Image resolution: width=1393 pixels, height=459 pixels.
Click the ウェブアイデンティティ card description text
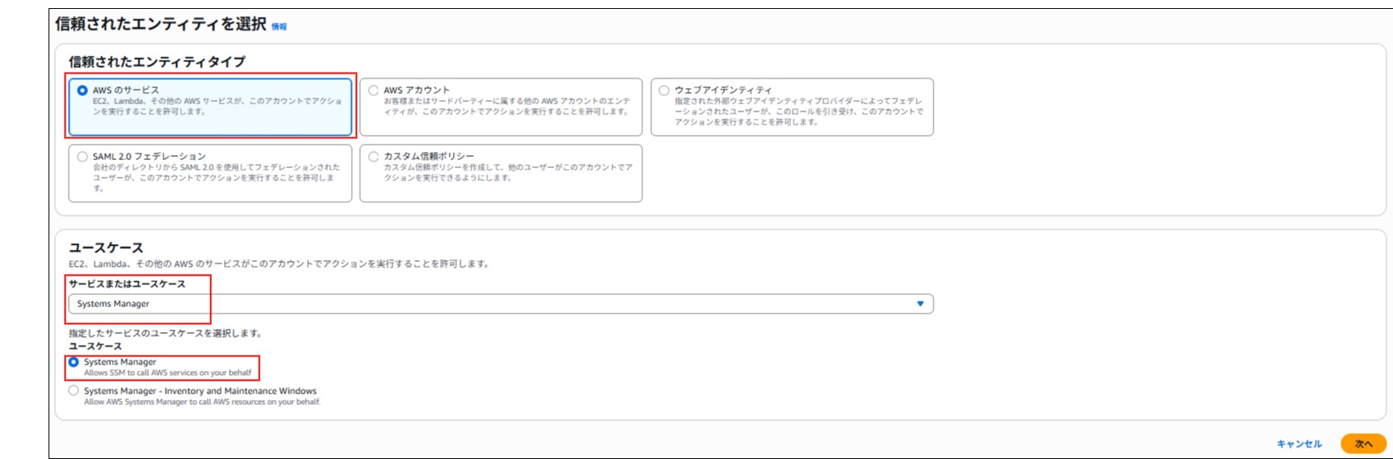click(798, 112)
